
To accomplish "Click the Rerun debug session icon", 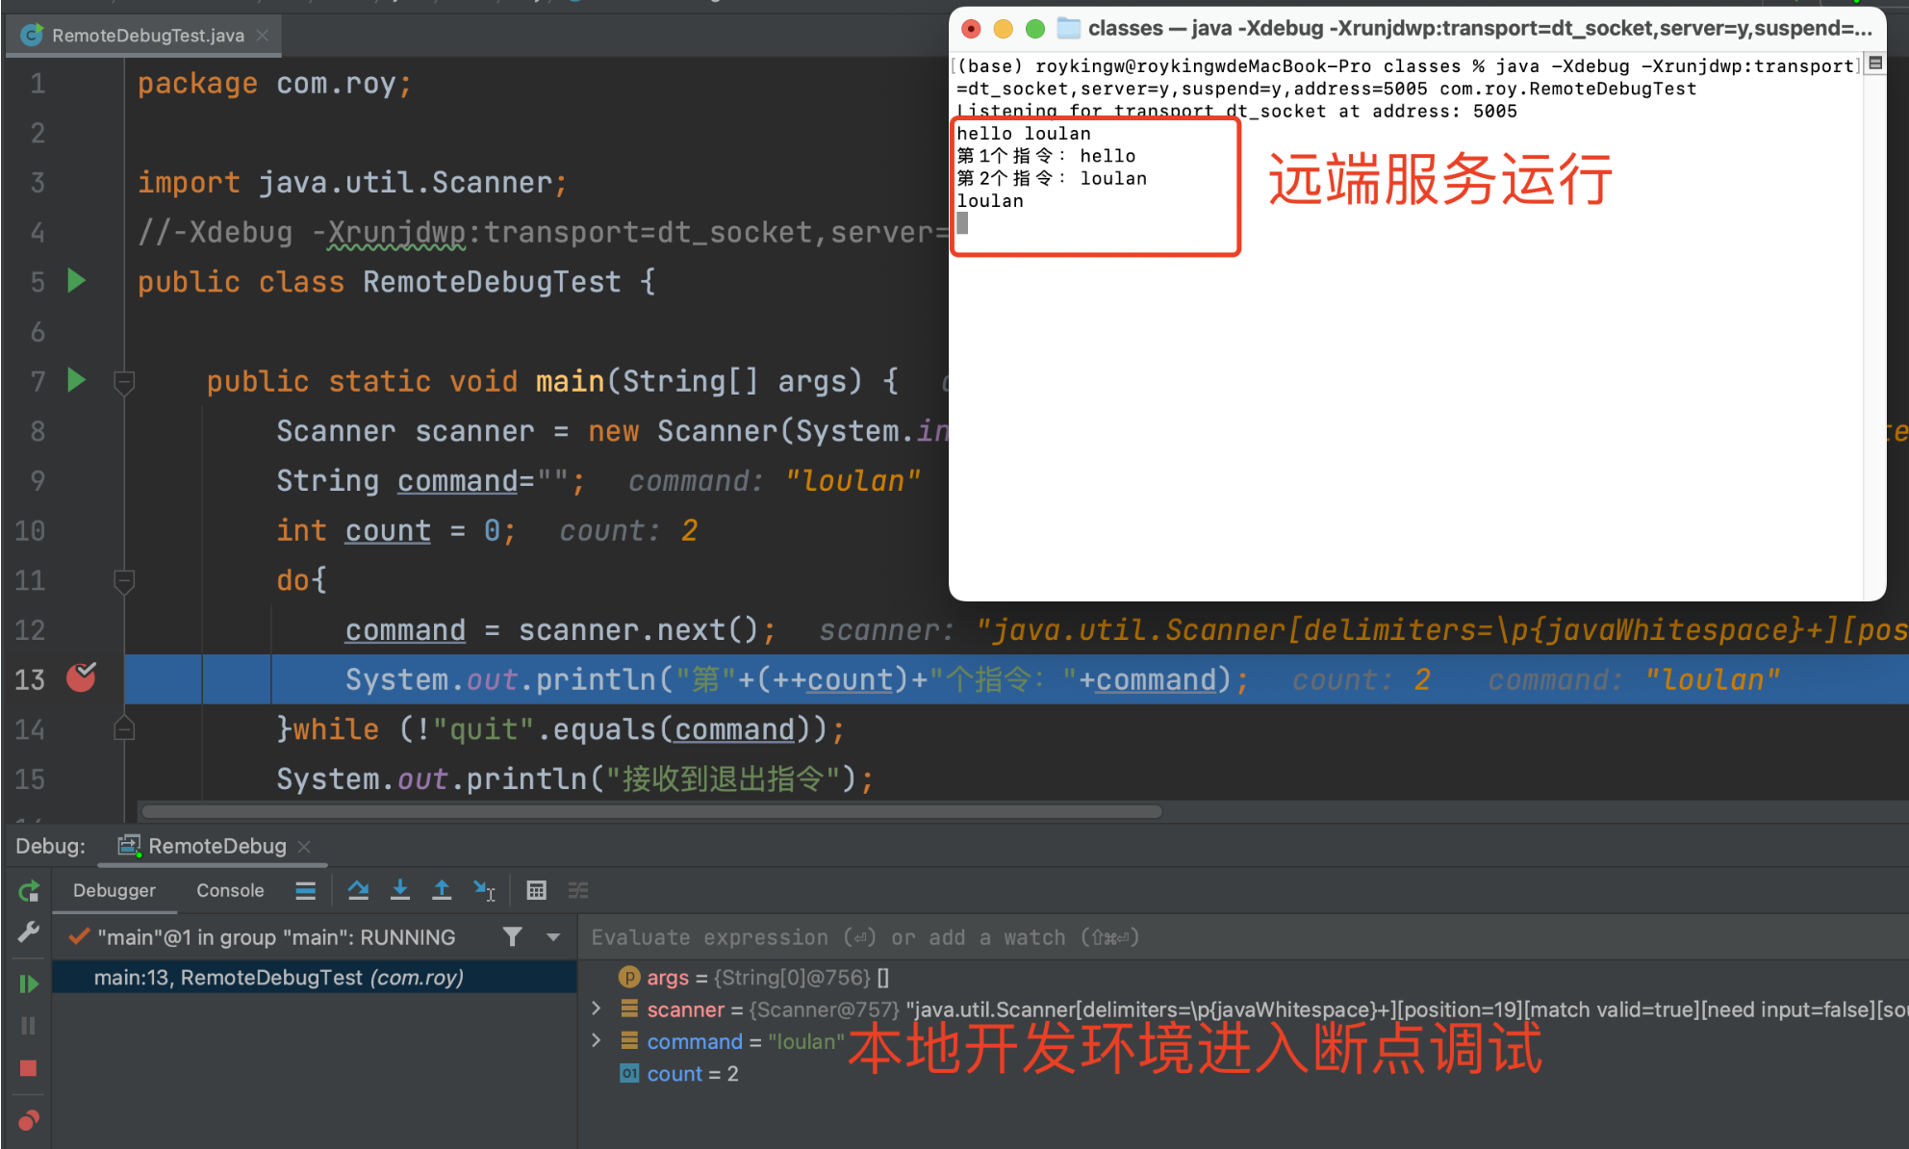I will [x=29, y=890].
